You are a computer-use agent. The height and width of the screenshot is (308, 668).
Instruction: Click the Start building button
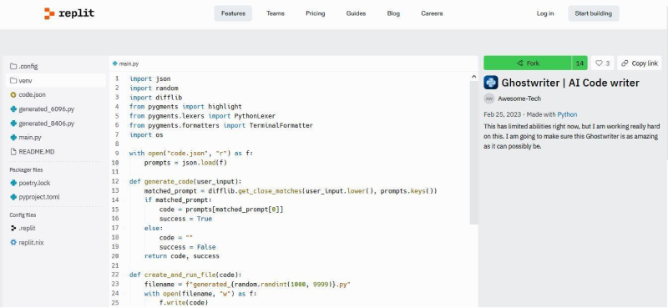tap(594, 13)
